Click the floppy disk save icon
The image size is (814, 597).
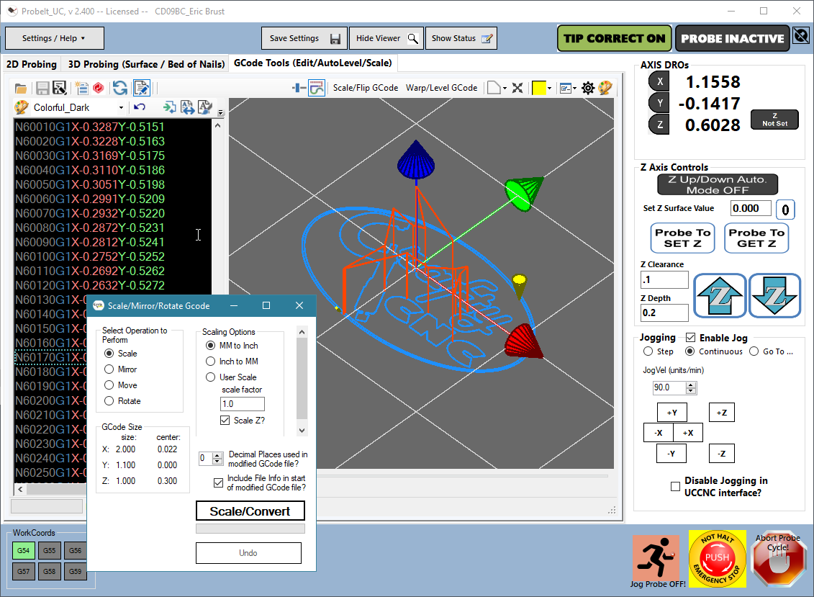tap(42, 89)
